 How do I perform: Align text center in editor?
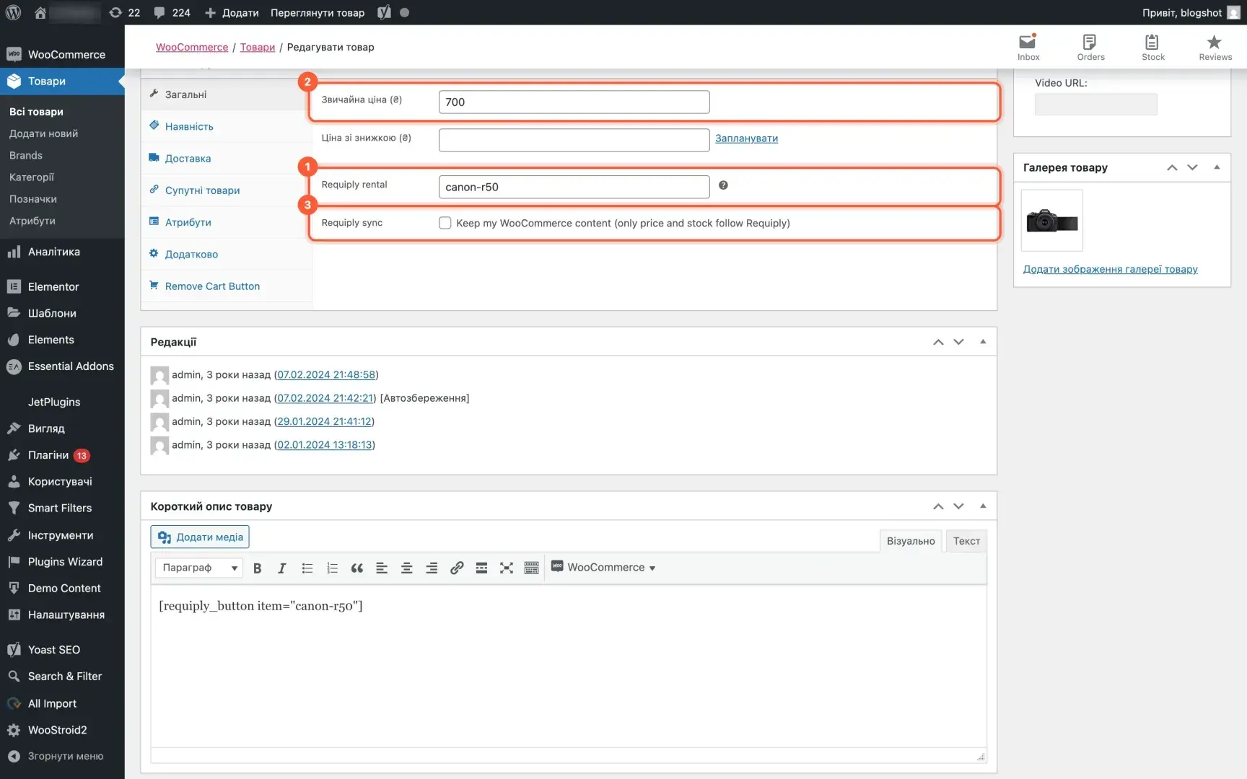406,568
